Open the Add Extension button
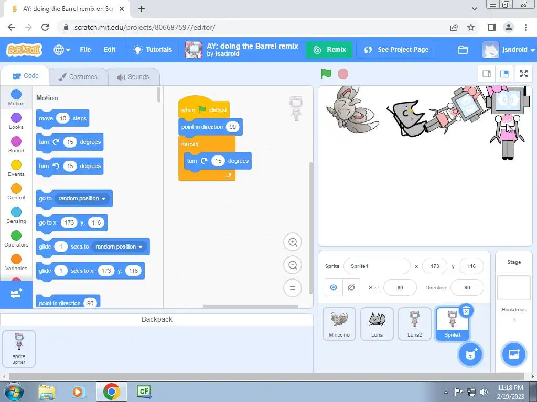Screen dimensions: 537x402 (x=16, y=294)
